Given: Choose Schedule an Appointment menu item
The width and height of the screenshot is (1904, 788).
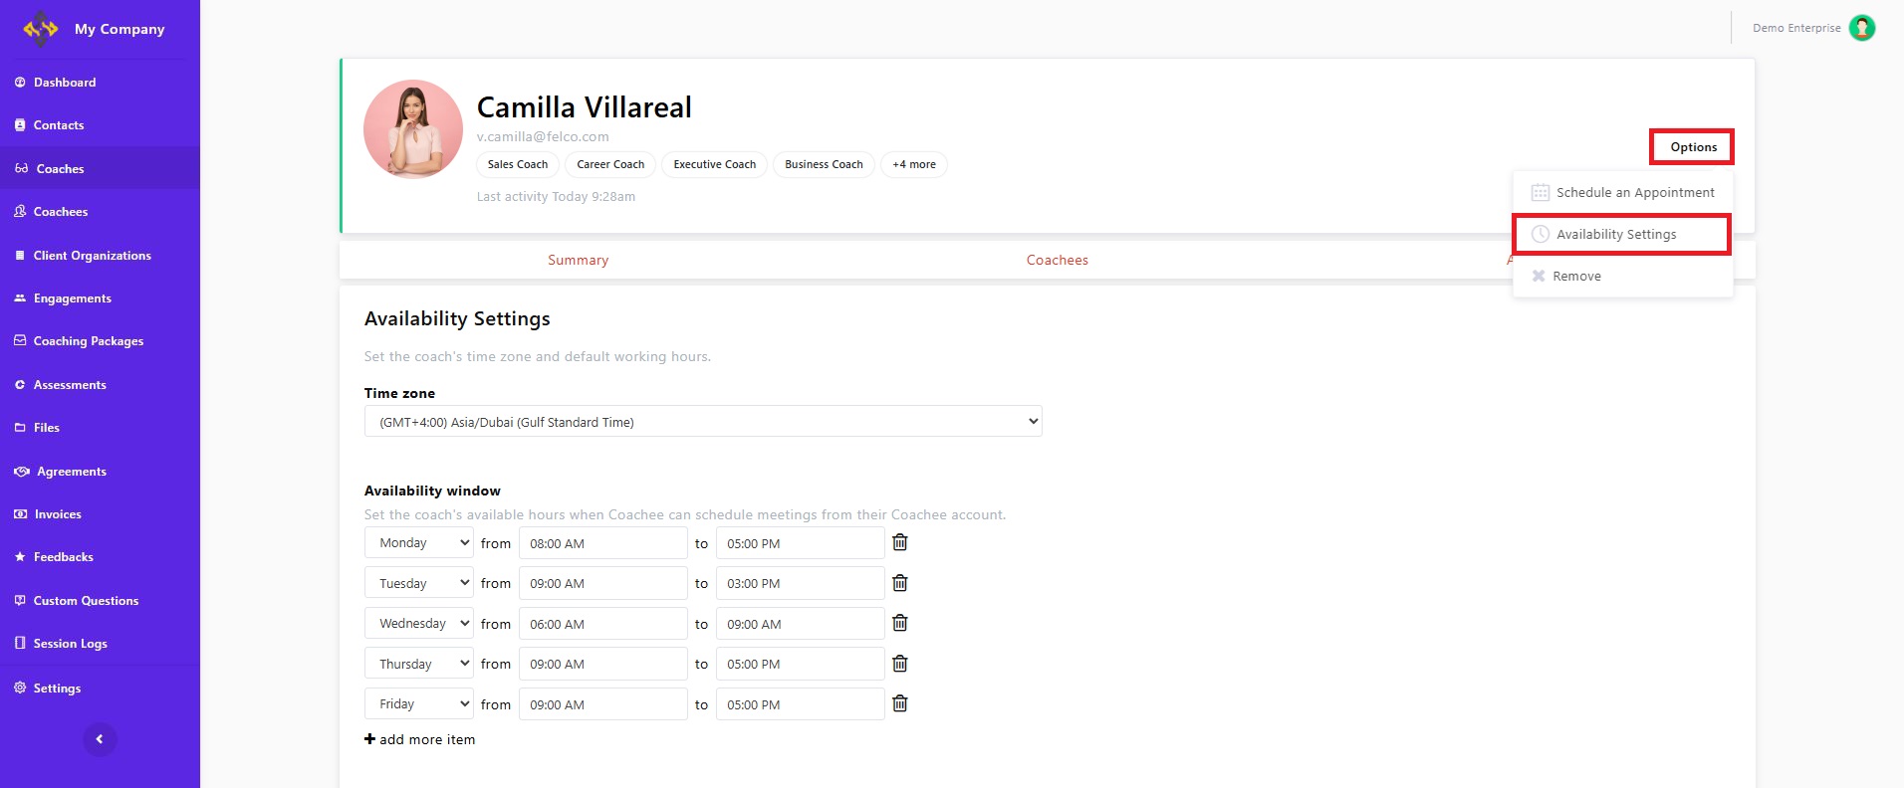Looking at the screenshot, I should (1634, 193).
